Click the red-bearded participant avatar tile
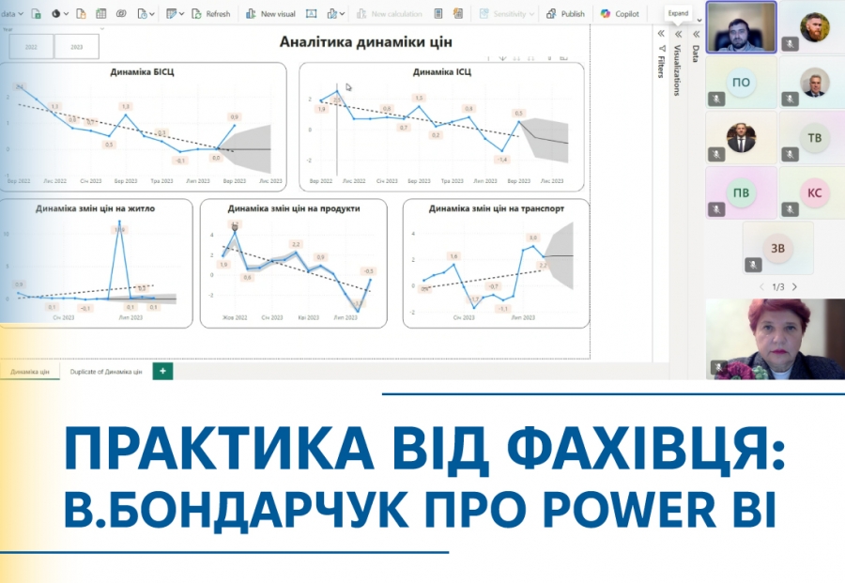The image size is (845, 583). point(814,27)
